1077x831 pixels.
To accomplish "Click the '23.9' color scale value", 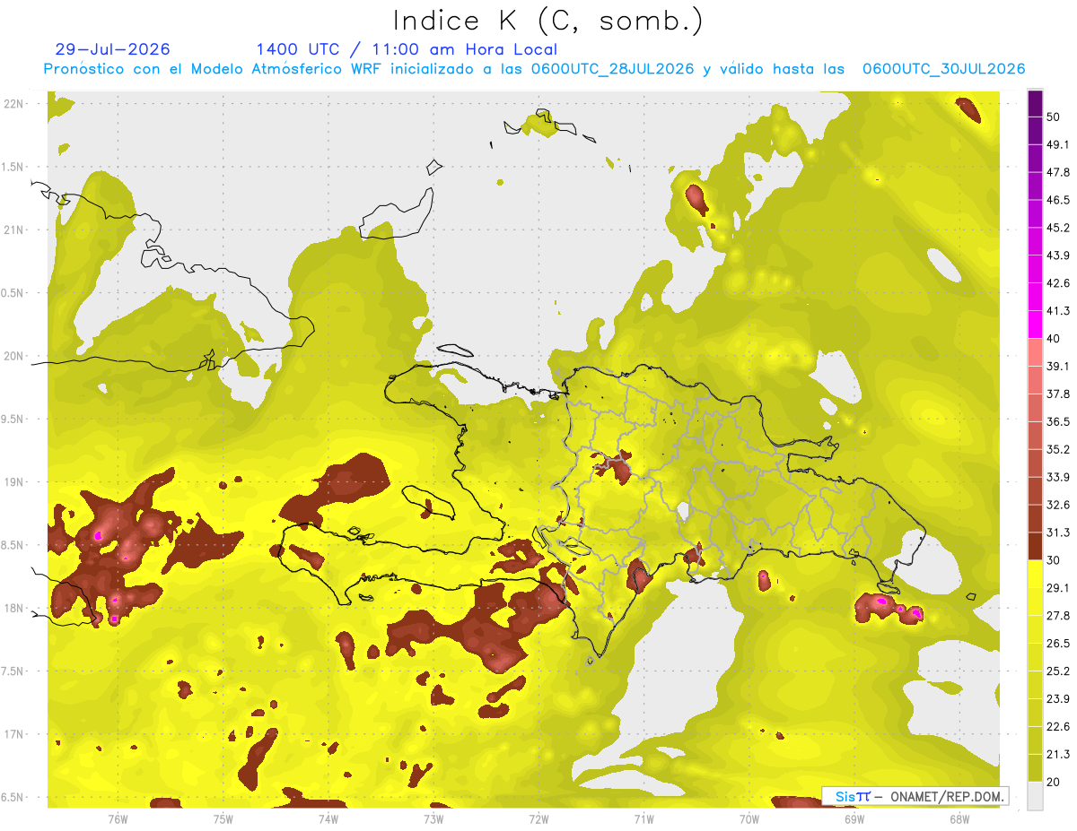I will (x=1057, y=699).
